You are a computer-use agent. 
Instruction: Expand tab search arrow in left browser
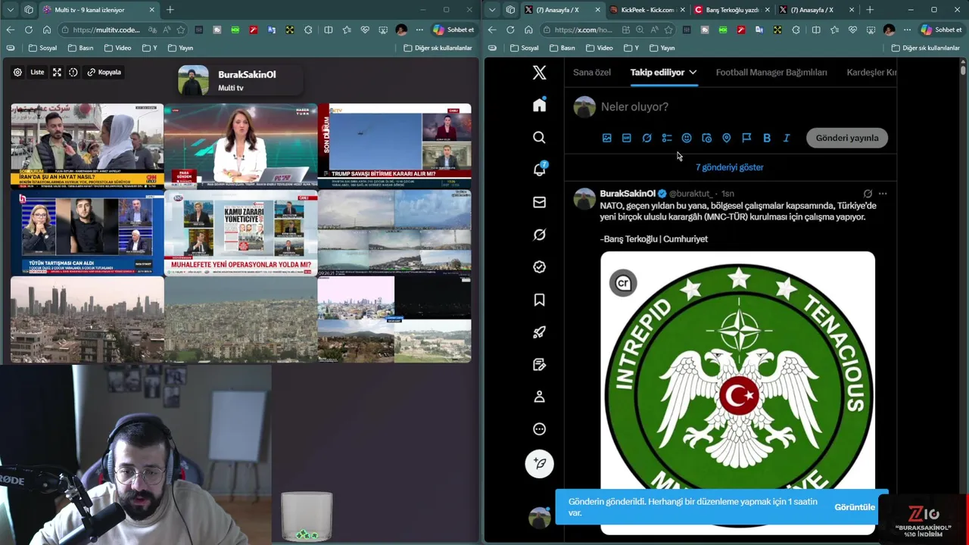[x=11, y=10]
